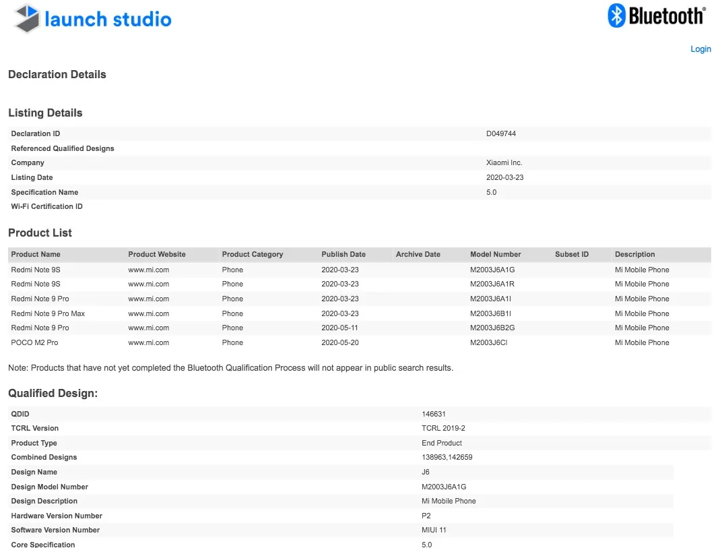The width and height of the screenshot is (724, 548).
Task: Click the Specification Name label
Action: click(x=44, y=192)
